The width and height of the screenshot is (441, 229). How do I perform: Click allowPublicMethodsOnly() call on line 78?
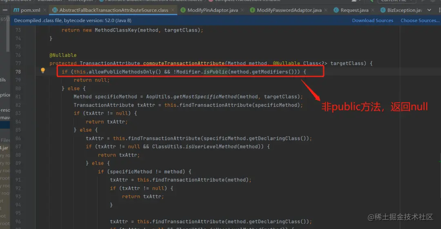125,72
